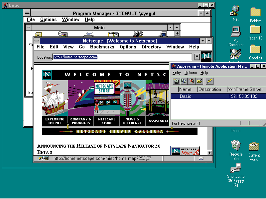The width and height of the screenshot is (266, 199).
Task: Click the ship illustration above Exploring the Net
Action: pos(55,98)
